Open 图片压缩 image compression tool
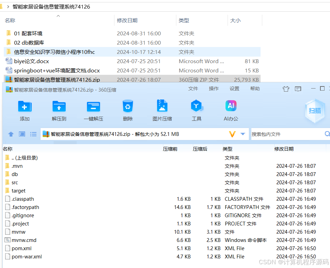Image resolution: width=330 pixels, height=268 pixels. [162, 110]
